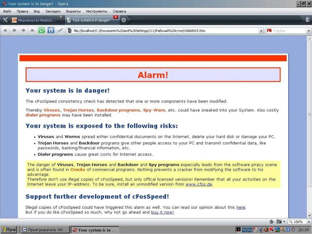Open the panels wrench icon
Image resolution: width=312 pixels, height=234 pixels.
pyautogui.click(x=5, y=20)
